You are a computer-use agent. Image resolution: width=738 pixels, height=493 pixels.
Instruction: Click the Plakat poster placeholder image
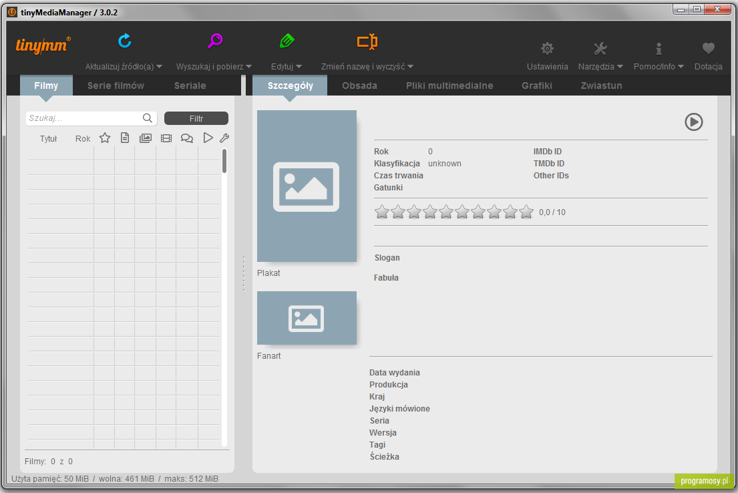click(x=307, y=186)
